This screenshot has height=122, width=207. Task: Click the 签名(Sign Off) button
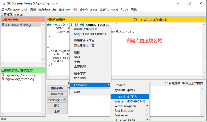click(x=57, y=100)
